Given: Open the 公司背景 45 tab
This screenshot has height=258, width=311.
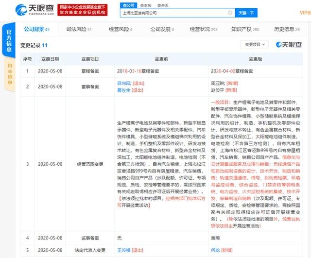Looking at the screenshot, I should (36, 29).
